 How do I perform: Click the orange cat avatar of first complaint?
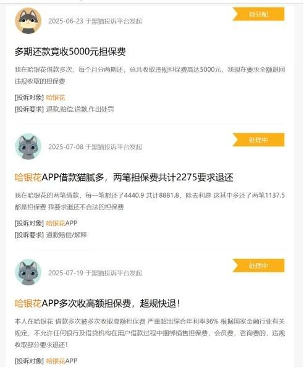pyautogui.click(x=28, y=20)
